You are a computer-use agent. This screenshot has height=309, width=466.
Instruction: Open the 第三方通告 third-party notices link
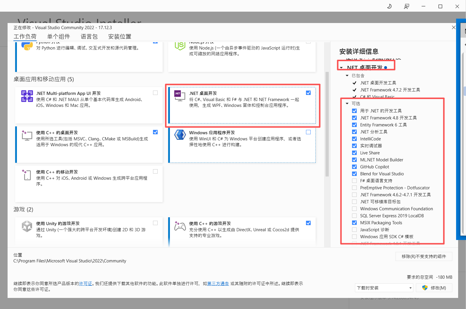[x=218, y=284]
